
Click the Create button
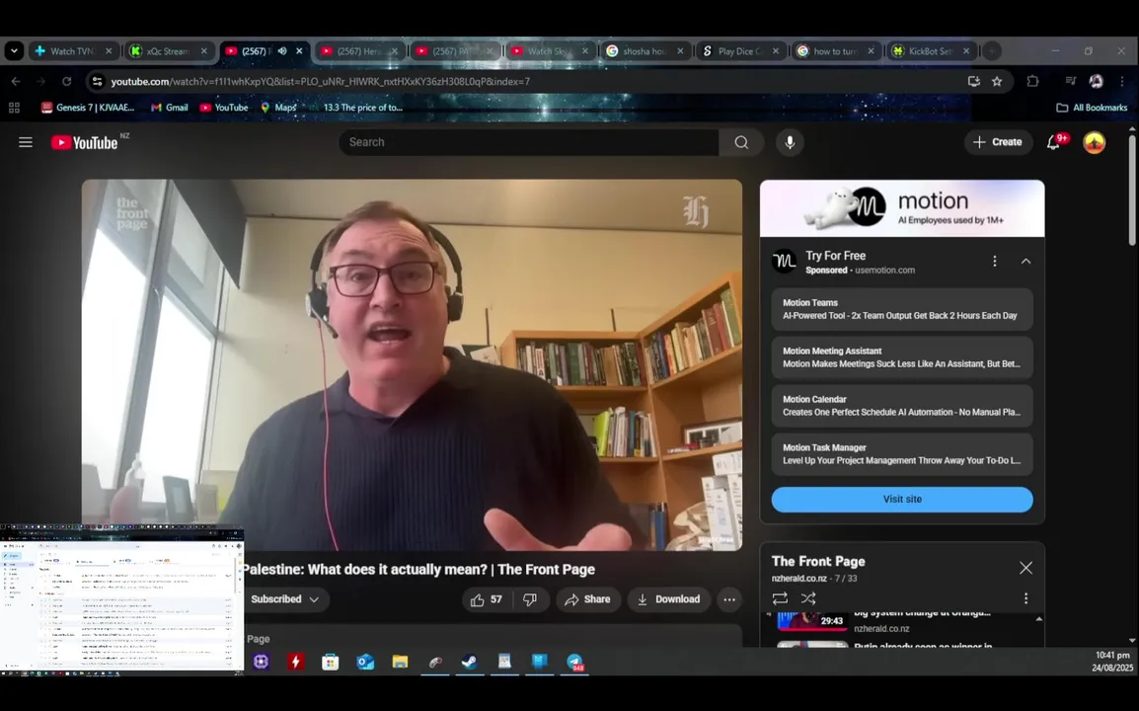pyautogui.click(x=997, y=142)
